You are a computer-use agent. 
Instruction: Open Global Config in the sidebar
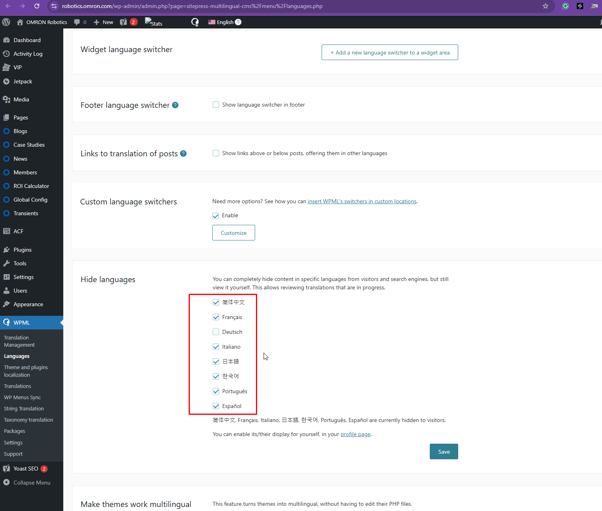pos(32,200)
